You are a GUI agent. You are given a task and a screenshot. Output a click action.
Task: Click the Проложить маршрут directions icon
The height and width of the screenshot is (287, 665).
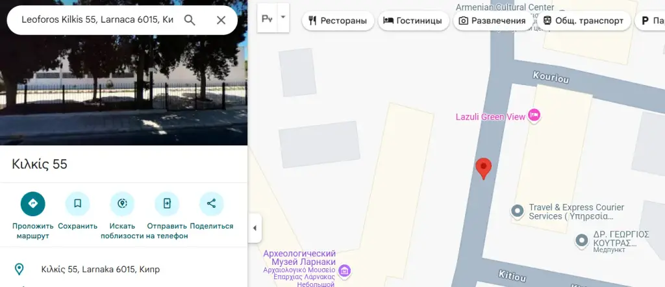(x=32, y=204)
